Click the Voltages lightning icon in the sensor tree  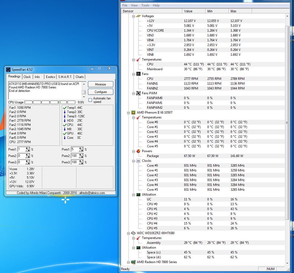[x=138, y=16]
